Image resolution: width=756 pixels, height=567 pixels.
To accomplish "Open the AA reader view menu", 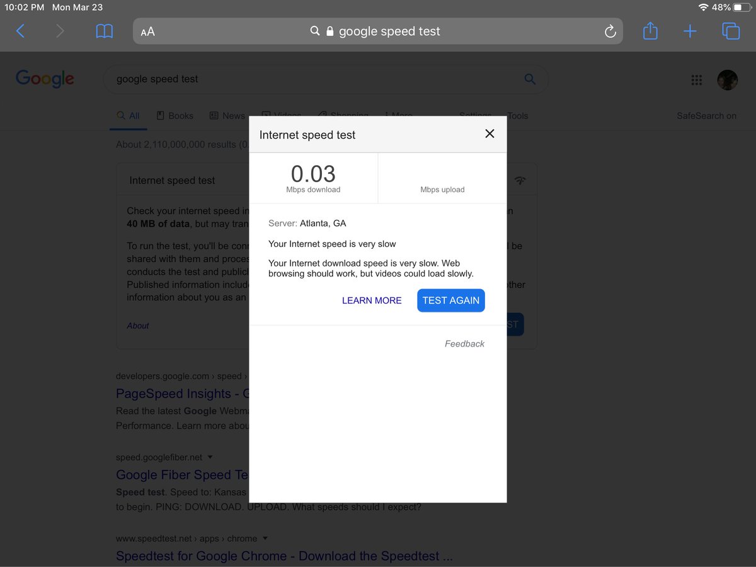I will point(147,31).
